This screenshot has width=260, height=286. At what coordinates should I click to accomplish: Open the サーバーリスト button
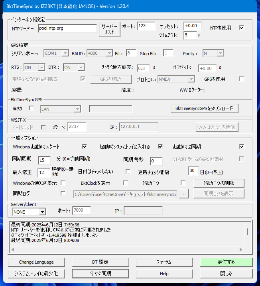coord(110,29)
